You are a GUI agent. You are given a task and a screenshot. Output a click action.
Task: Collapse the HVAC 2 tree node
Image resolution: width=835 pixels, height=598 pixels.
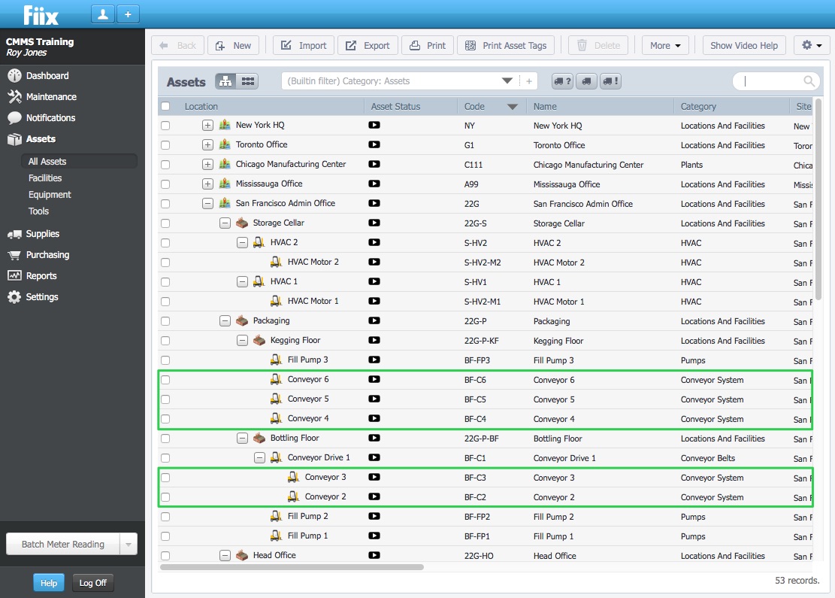tap(242, 242)
